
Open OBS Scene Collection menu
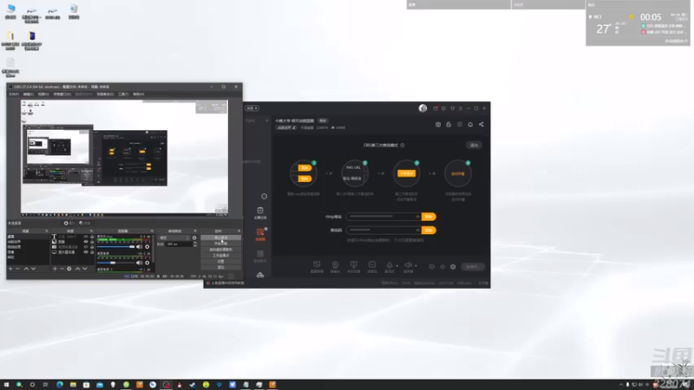coord(105,94)
